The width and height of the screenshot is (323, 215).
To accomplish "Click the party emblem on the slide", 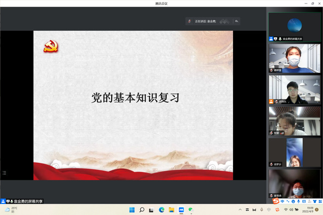I will point(51,46).
